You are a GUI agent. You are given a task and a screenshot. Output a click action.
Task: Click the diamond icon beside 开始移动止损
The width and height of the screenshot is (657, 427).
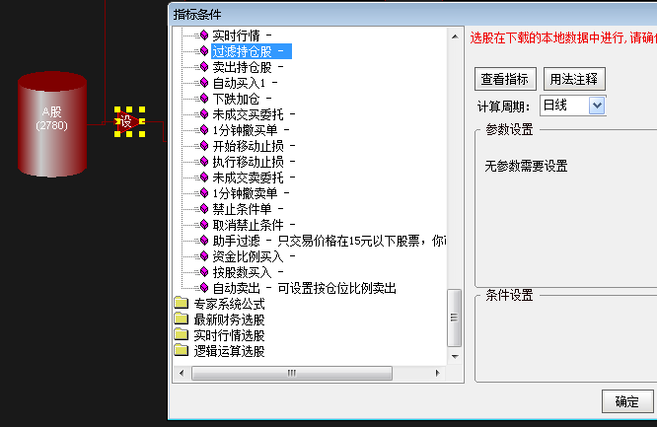204,146
